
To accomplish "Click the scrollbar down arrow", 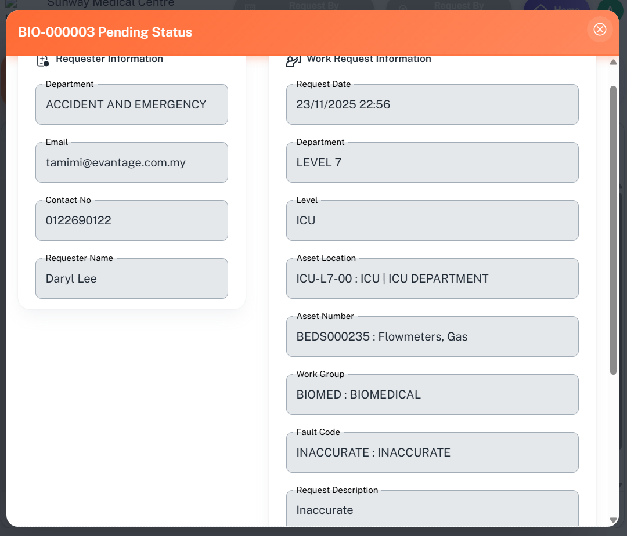I will click(613, 520).
